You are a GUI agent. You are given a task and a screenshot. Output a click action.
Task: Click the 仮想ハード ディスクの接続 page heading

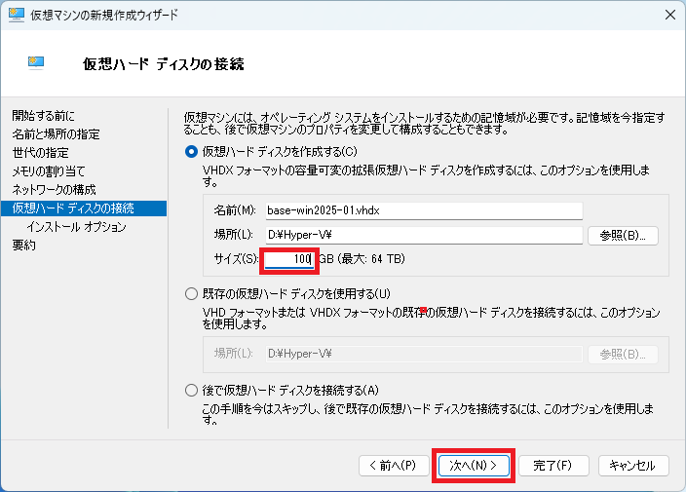click(x=163, y=64)
